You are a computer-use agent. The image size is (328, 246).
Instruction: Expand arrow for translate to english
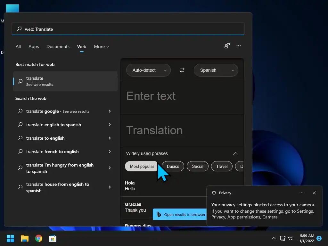pyautogui.click(x=110, y=138)
